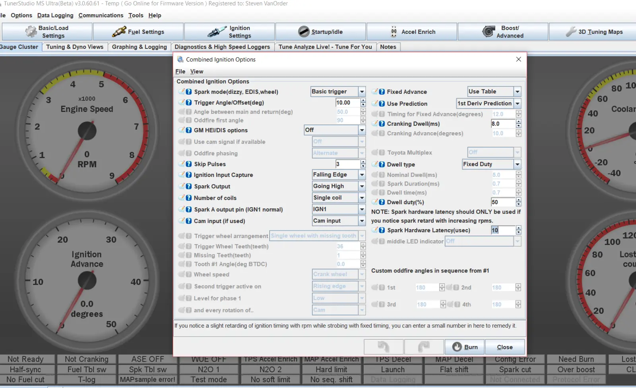Open help for GM HEI/DIS options
The height and width of the screenshot is (388, 636).
point(189,130)
